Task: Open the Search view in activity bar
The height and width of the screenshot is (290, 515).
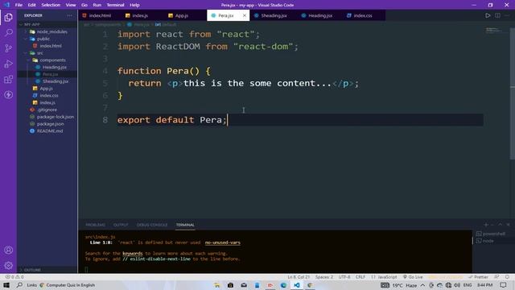Action: pos(9,32)
